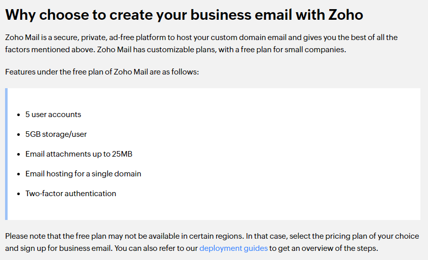The image size is (428, 260).
Task: Click the bullet before "5 user accounts"
Action: pos(19,115)
